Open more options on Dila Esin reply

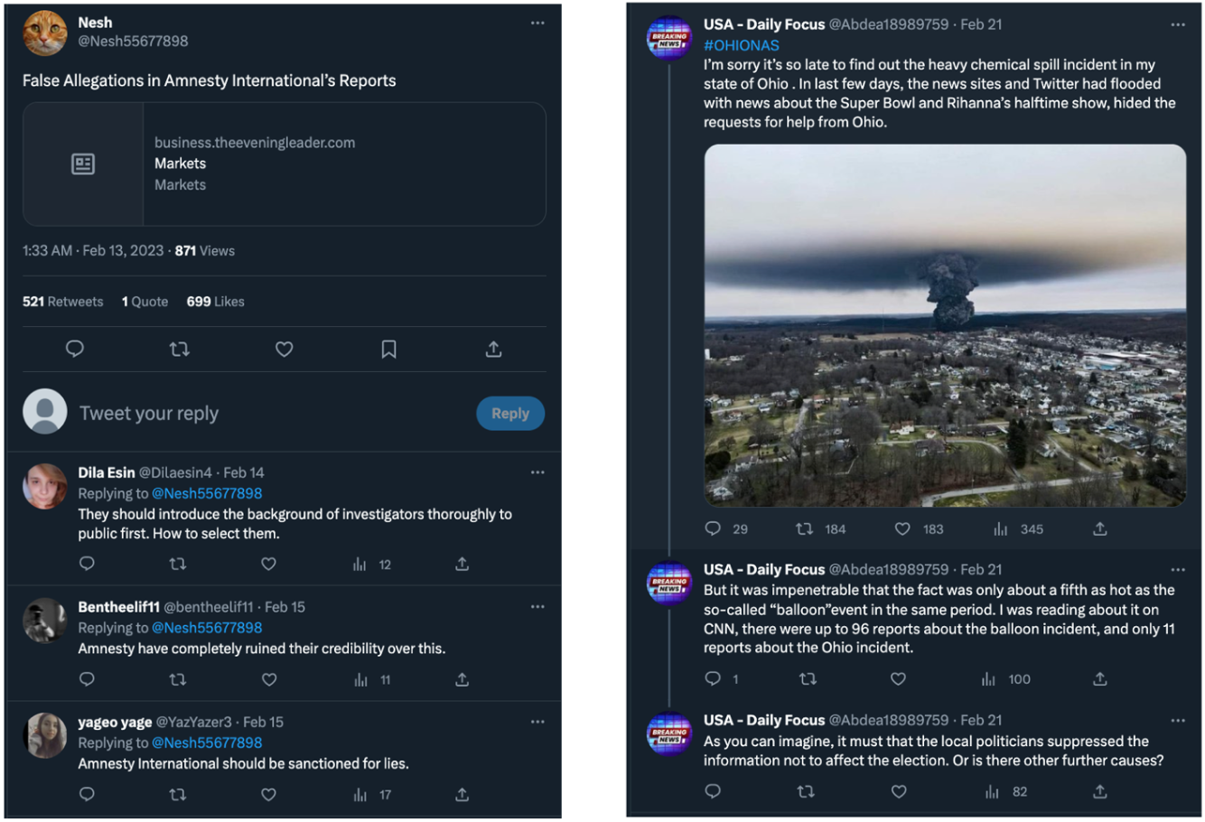point(537,472)
